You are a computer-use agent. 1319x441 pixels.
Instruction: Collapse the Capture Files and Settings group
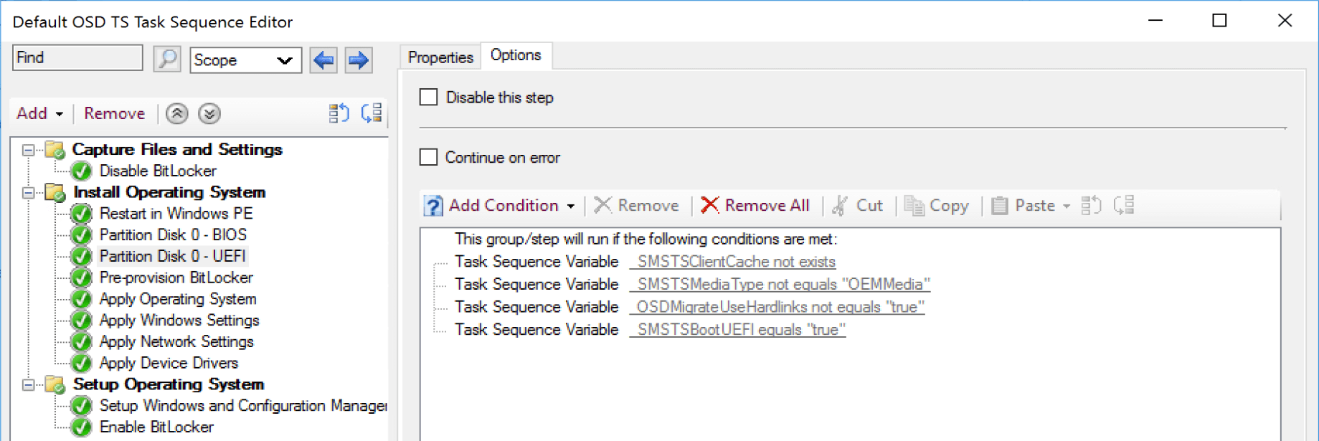(28, 150)
